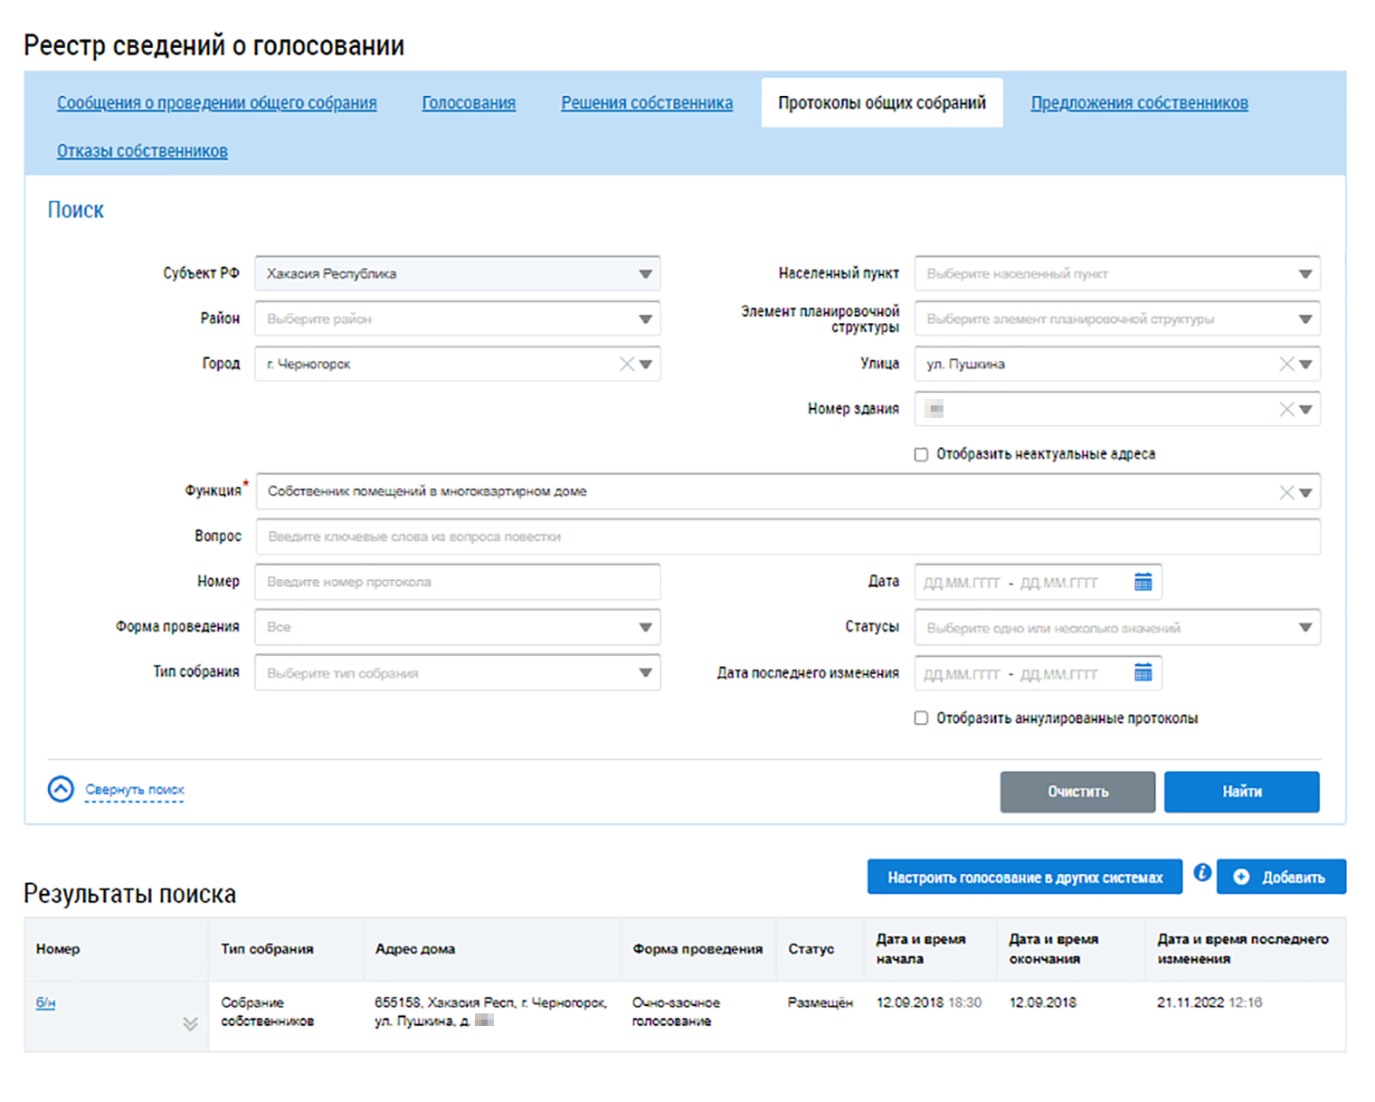Select Протоколы общих собраний tab

[882, 102]
